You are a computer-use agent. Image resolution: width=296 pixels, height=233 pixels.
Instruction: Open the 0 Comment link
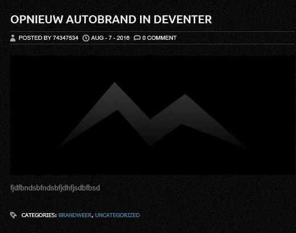pos(159,38)
